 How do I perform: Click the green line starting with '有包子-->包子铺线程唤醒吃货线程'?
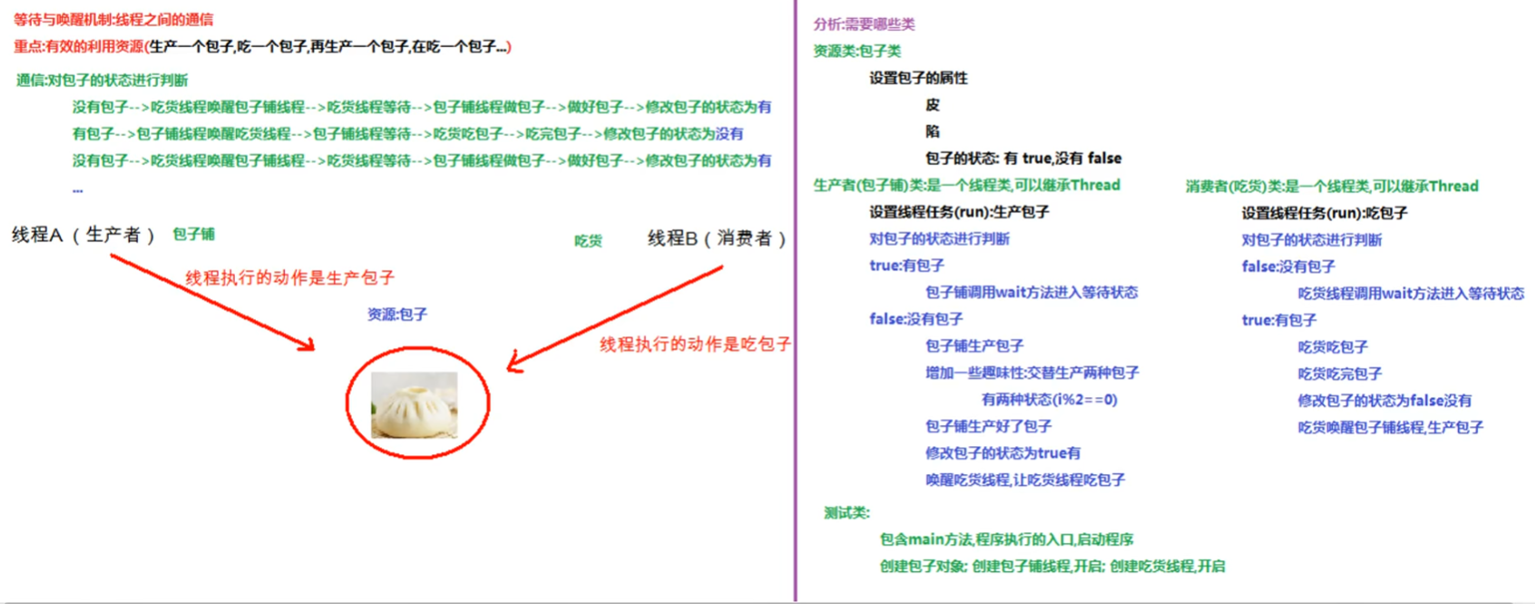tap(407, 133)
